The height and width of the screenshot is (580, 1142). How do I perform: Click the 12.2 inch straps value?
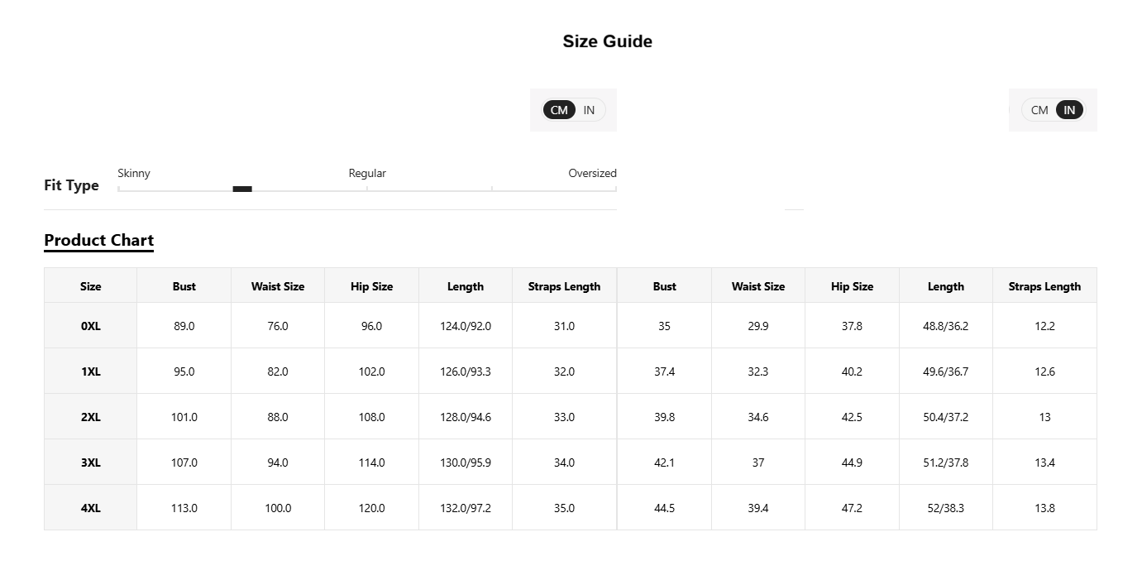(1045, 326)
